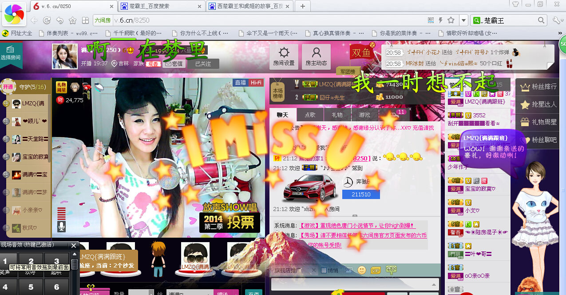Click the host avatar thumbnail
This screenshot has width=566, height=295.
coord(65,56)
